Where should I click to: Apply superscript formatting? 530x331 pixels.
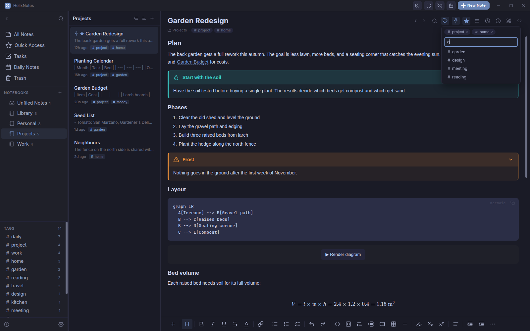coord(442,324)
